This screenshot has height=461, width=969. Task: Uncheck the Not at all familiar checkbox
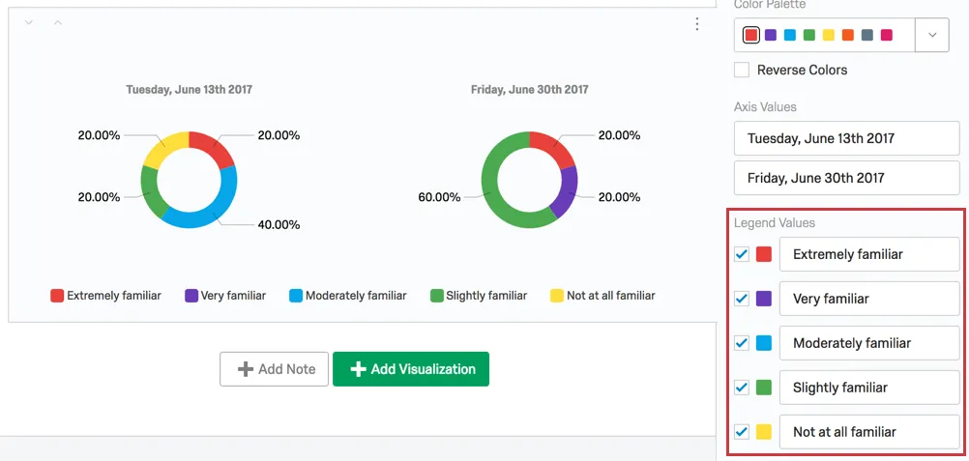pyautogui.click(x=742, y=431)
